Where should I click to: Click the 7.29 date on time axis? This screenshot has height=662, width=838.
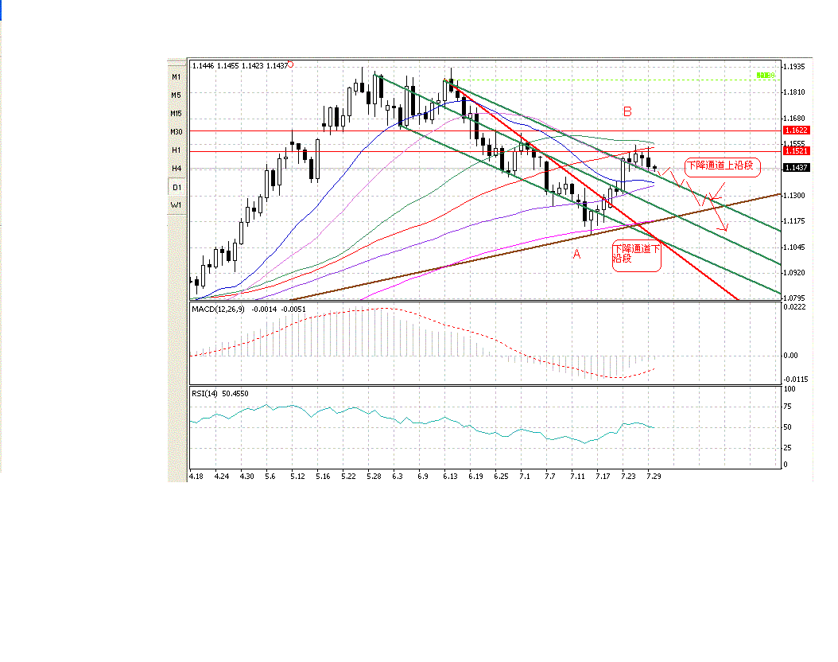(x=654, y=476)
